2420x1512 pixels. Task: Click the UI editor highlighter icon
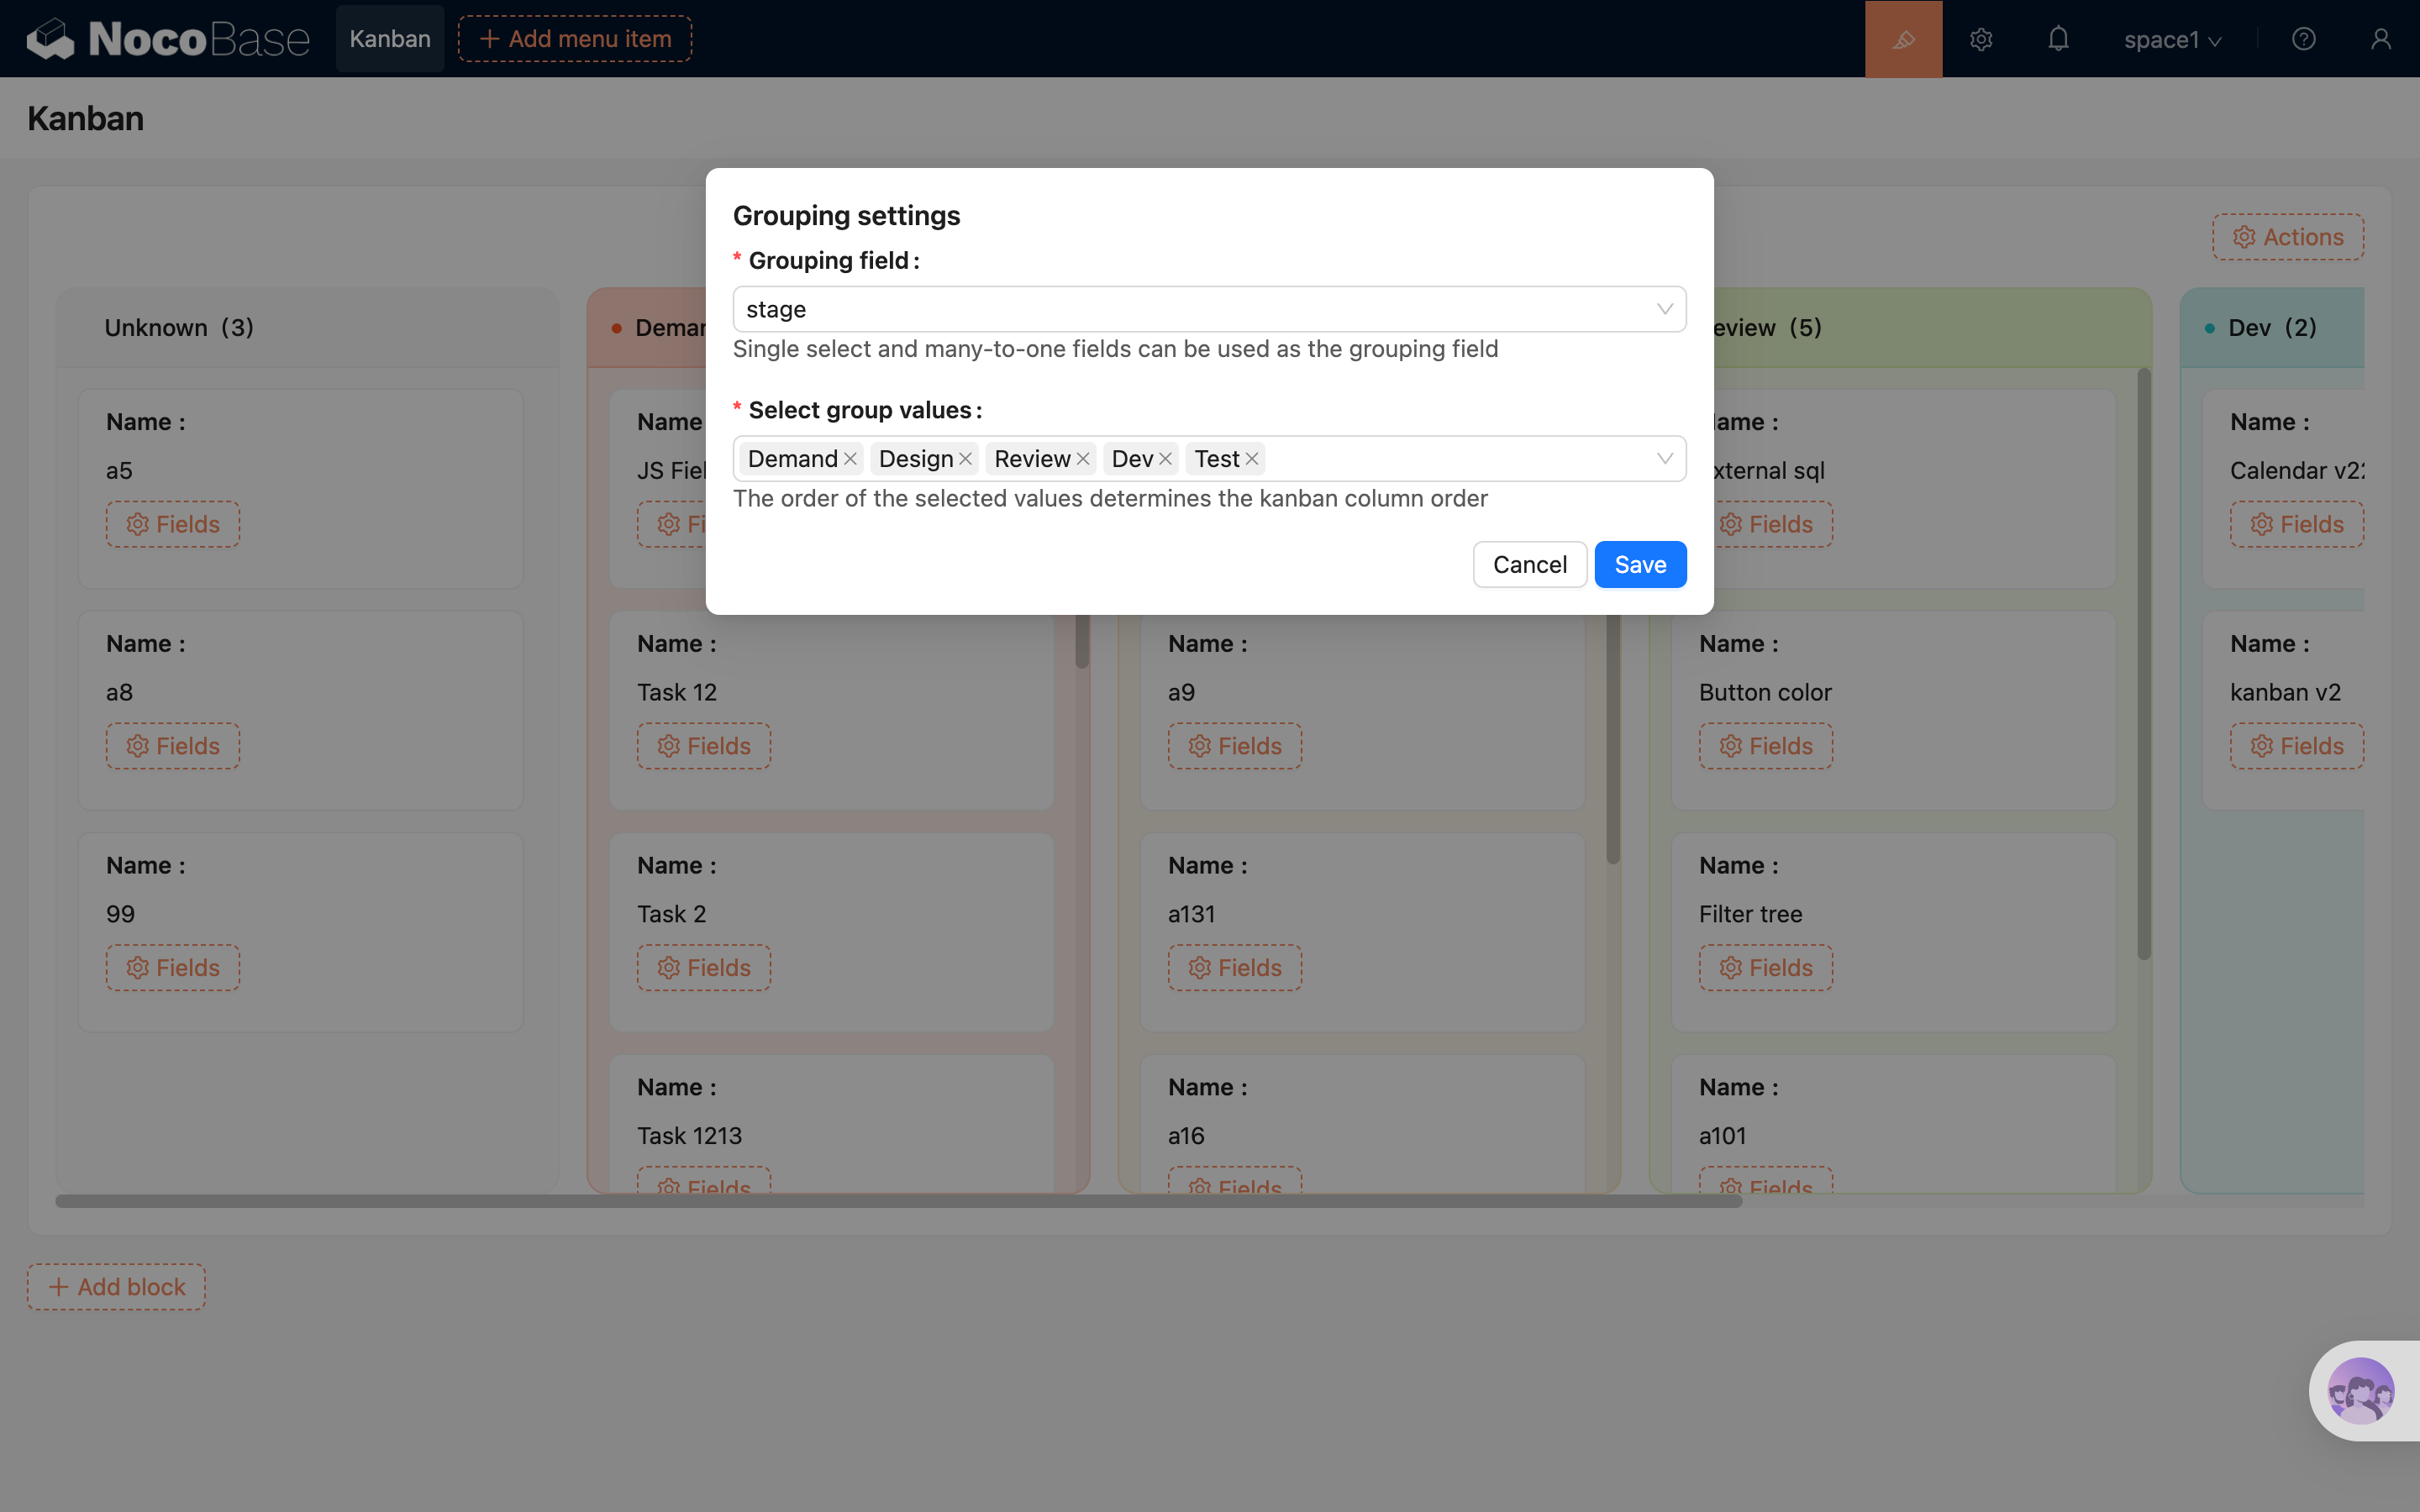click(1903, 39)
